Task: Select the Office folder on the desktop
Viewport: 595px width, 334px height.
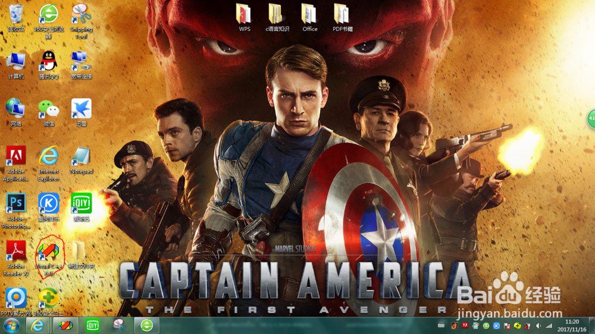Action: click(309, 17)
